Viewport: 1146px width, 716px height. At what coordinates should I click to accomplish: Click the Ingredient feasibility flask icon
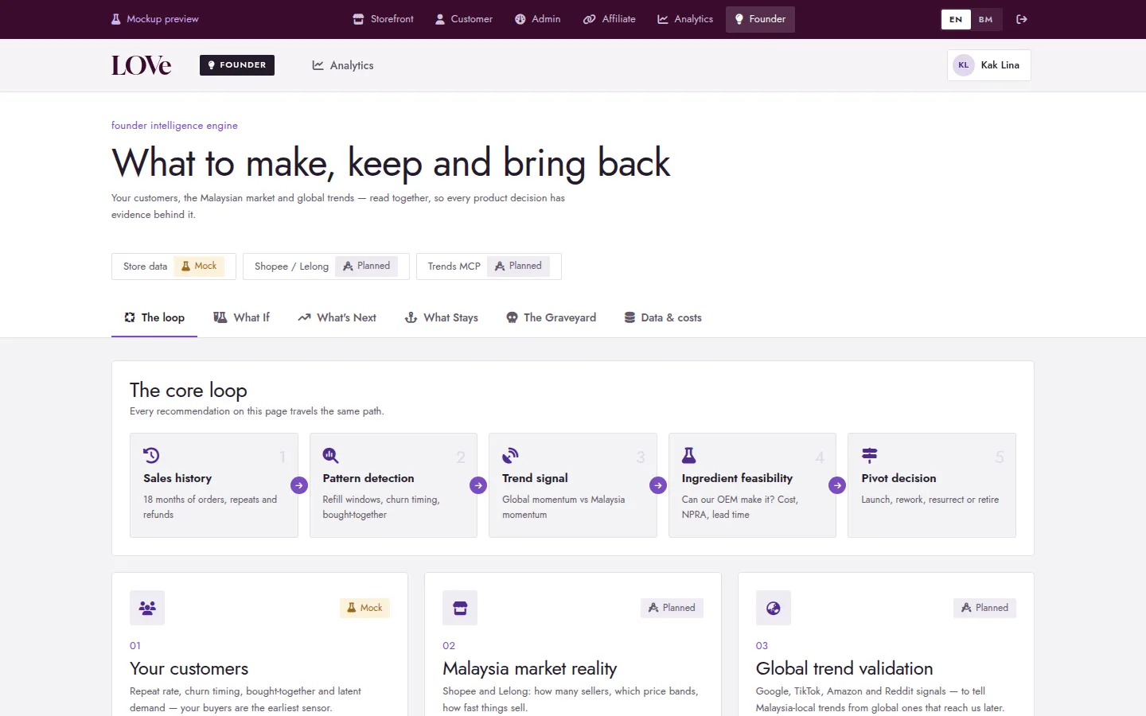689,455
